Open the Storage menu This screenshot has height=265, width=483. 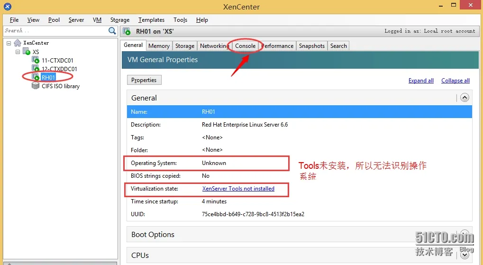click(120, 20)
